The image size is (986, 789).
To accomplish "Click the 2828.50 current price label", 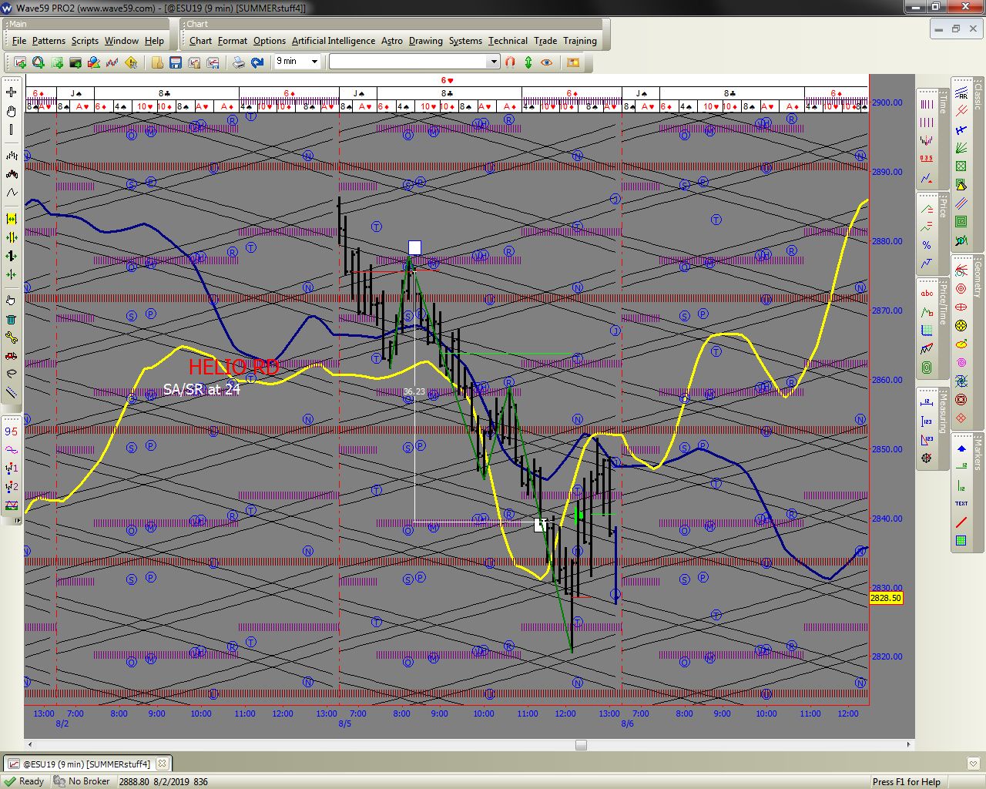I will pos(886,598).
